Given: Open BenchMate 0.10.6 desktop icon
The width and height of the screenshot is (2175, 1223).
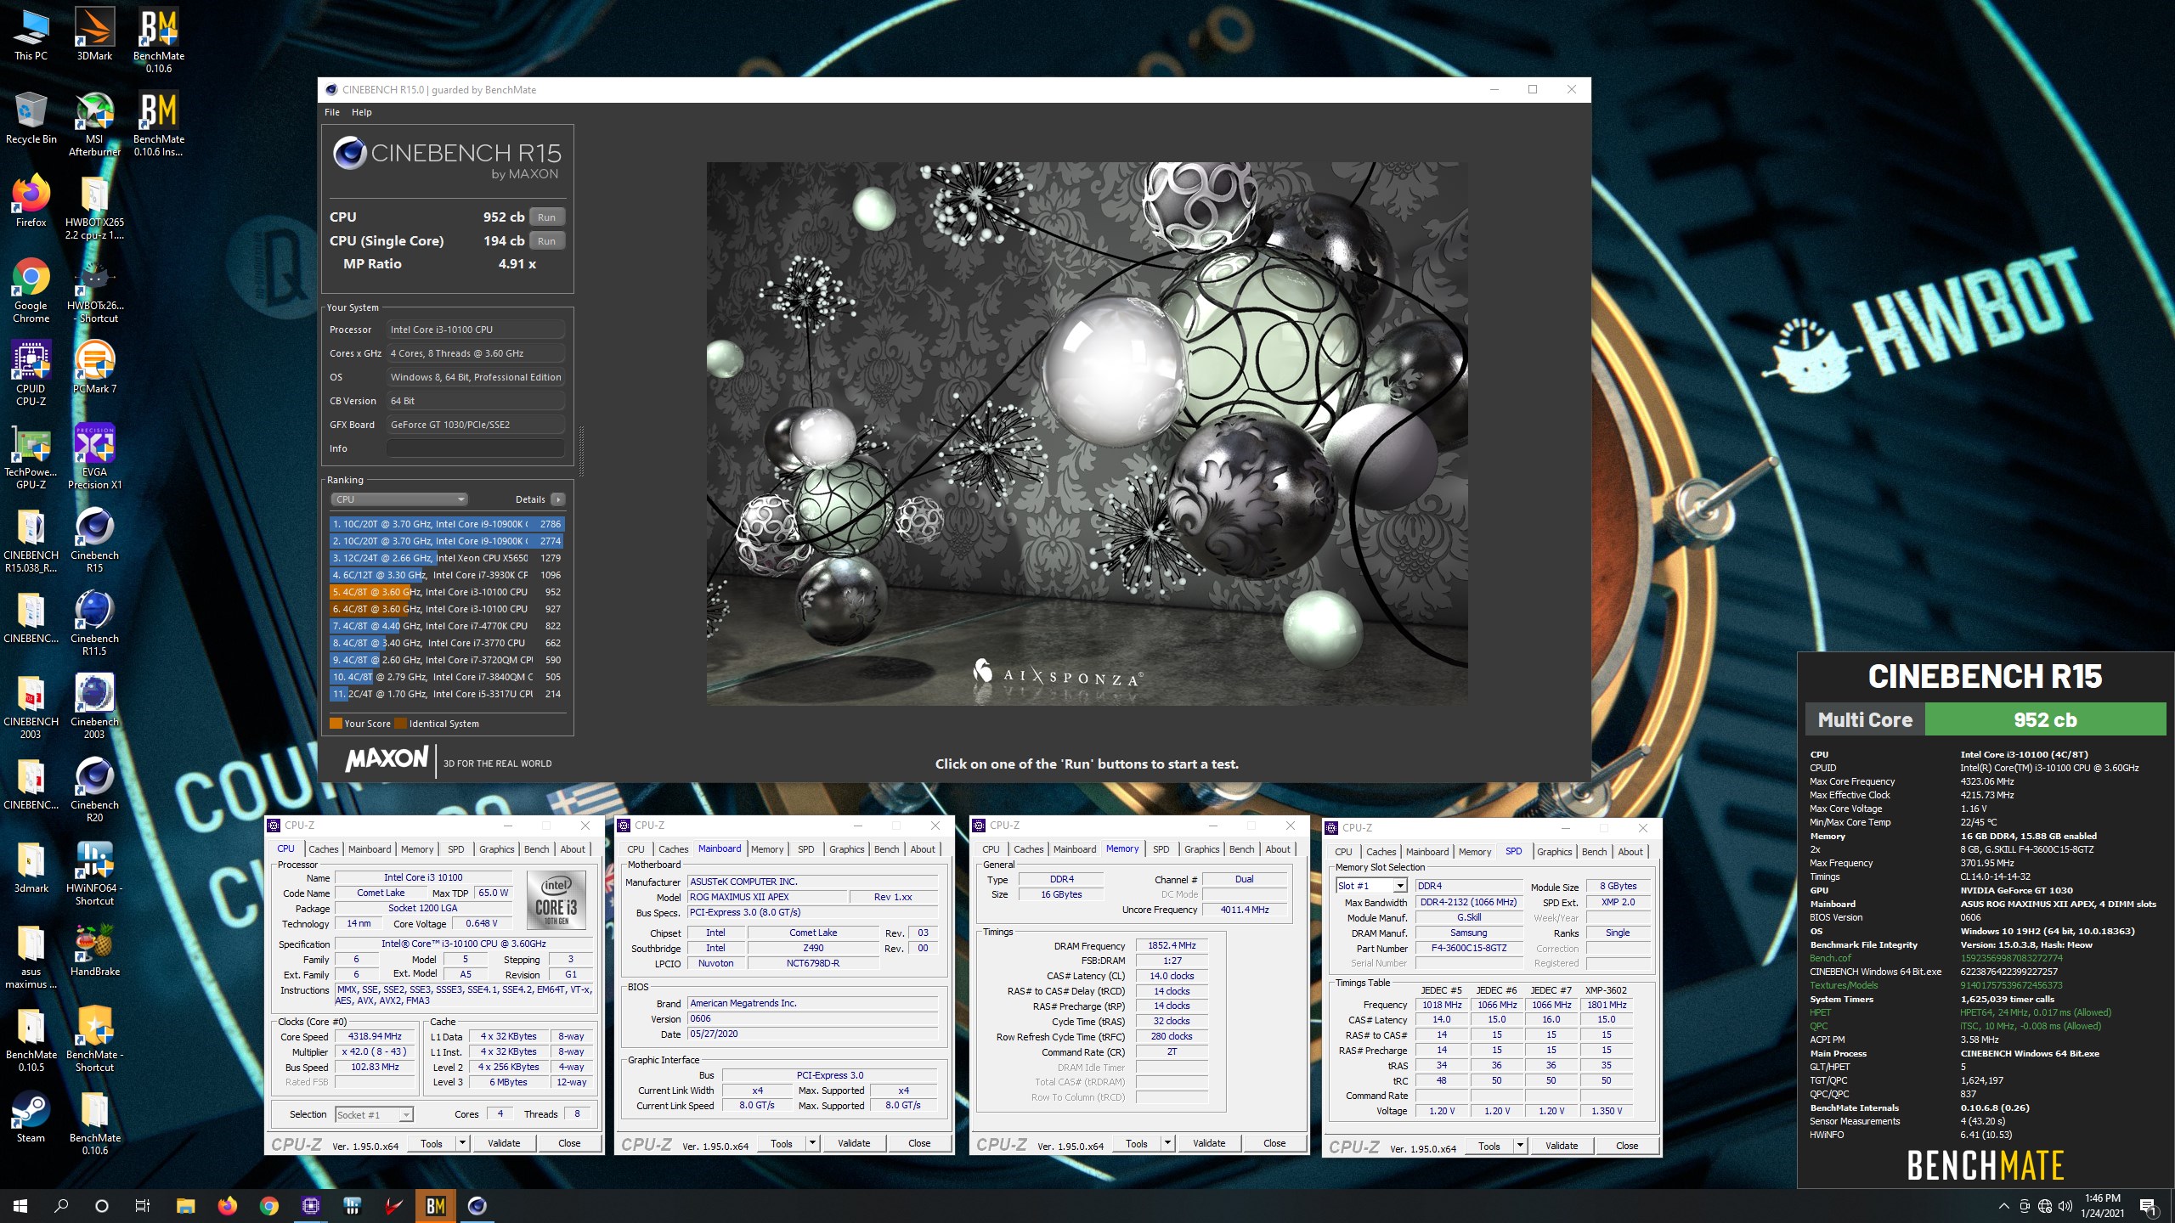Looking at the screenshot, I should [x=158, y=40].
